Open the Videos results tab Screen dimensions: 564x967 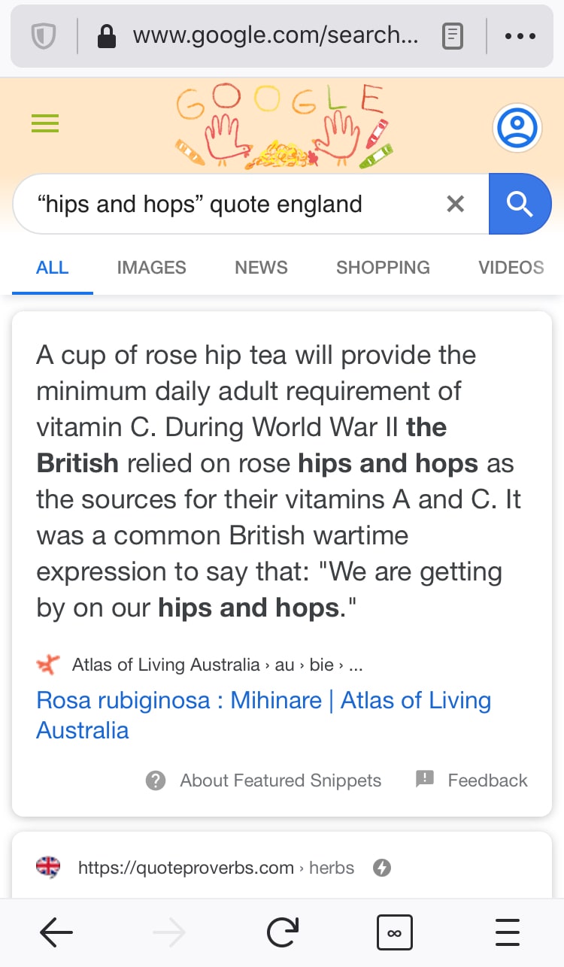[x=511, y=268]
